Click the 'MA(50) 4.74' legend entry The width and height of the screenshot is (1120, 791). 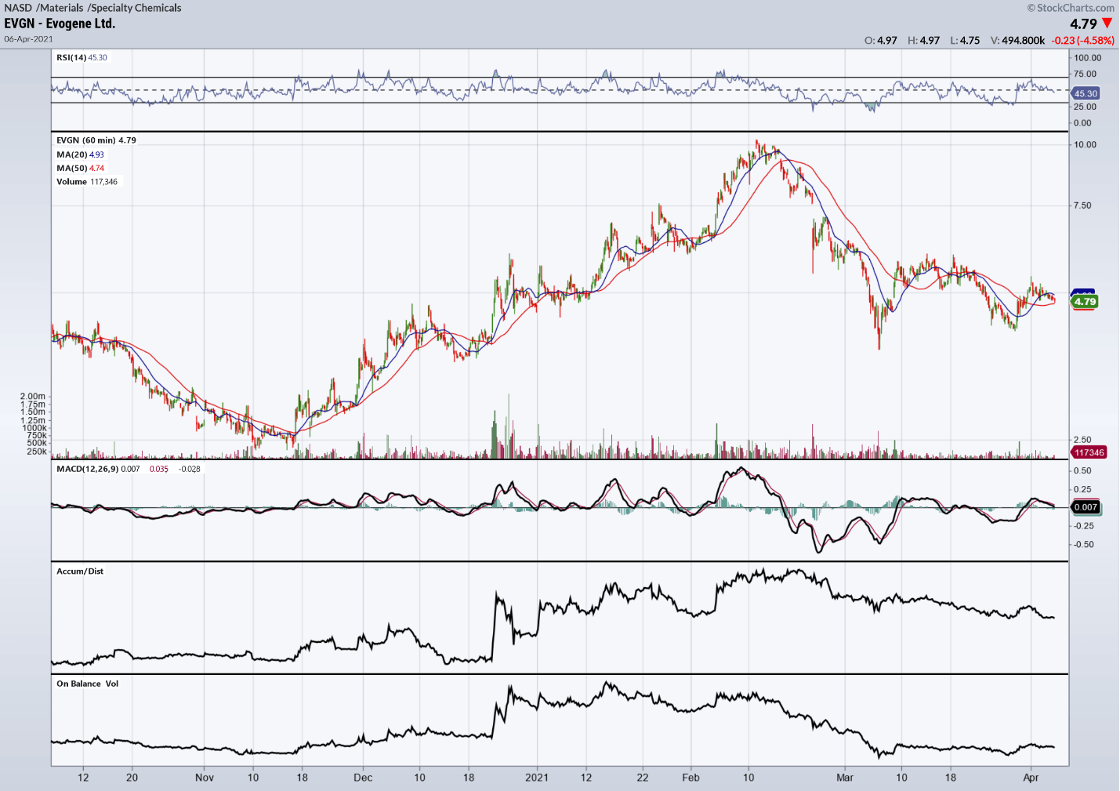click(80, 168)
